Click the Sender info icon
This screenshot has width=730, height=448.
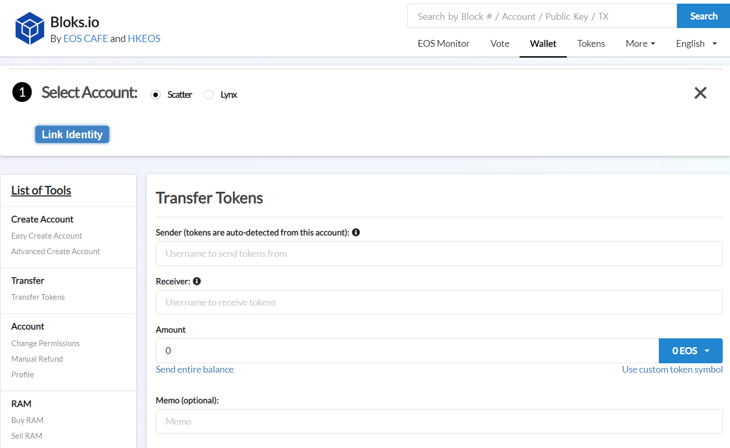click(356, 232)
